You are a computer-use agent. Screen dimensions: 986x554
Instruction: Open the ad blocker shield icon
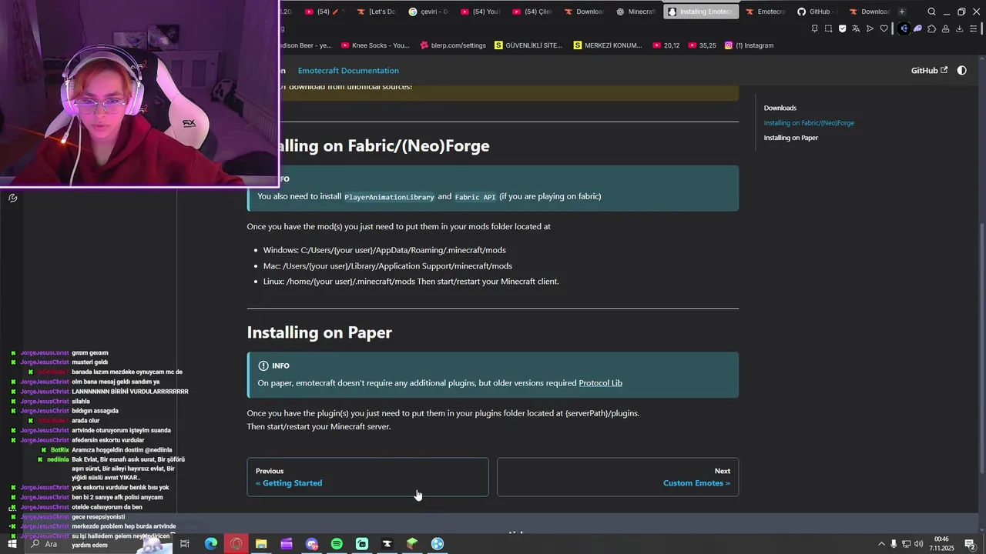pos(842,28)
